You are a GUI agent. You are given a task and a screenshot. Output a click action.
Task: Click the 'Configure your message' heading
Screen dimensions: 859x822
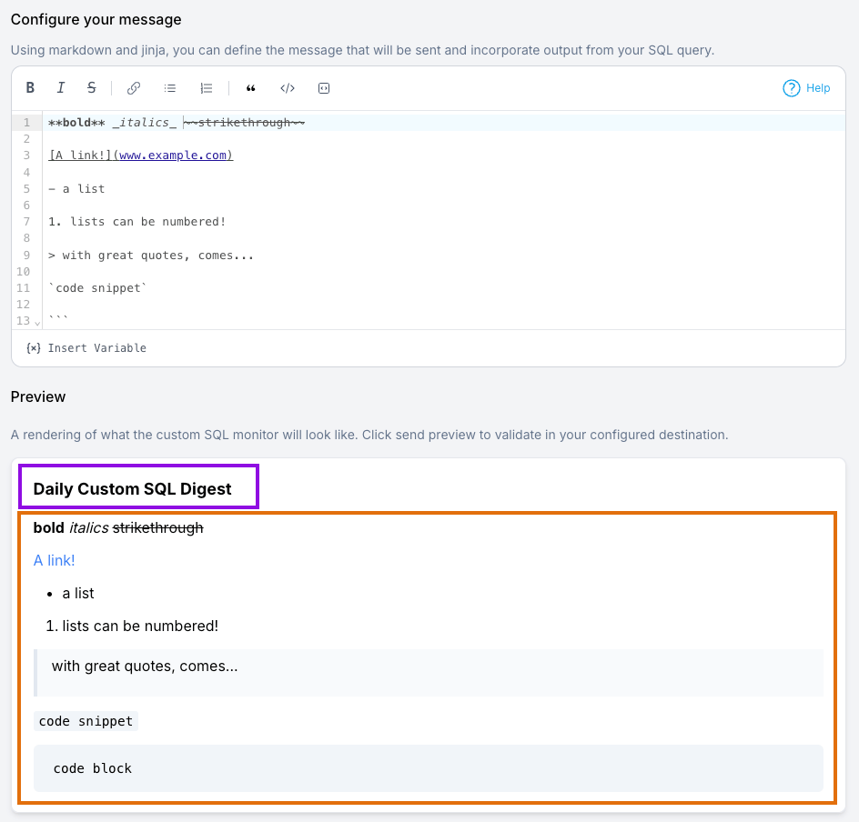[x=96, y=20]
